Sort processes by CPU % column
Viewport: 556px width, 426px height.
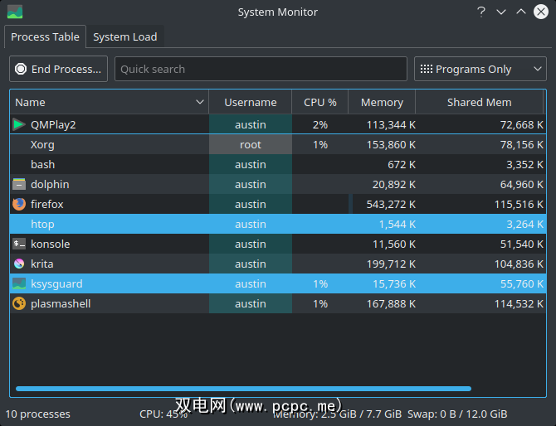pos(320,103)
